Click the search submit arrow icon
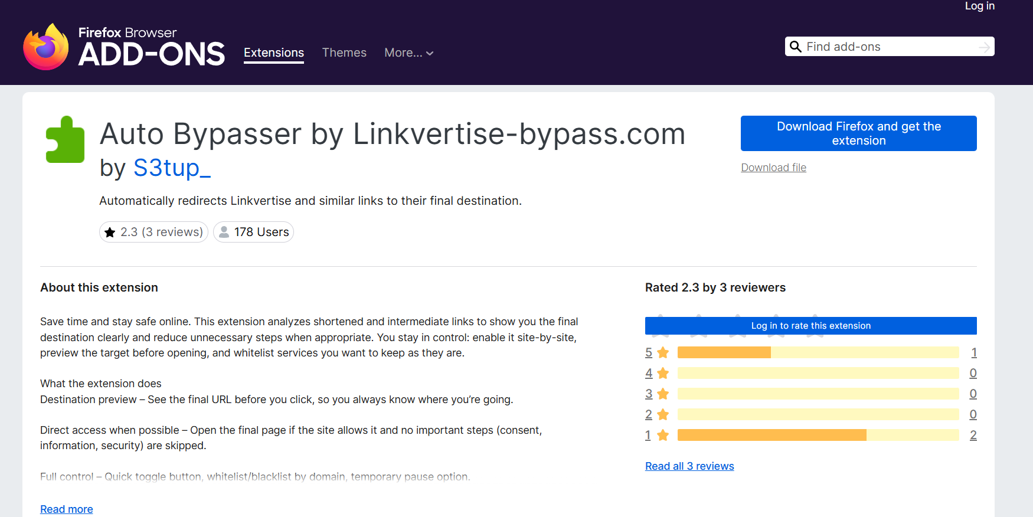The image size is (1033, 517). (984, 47)
